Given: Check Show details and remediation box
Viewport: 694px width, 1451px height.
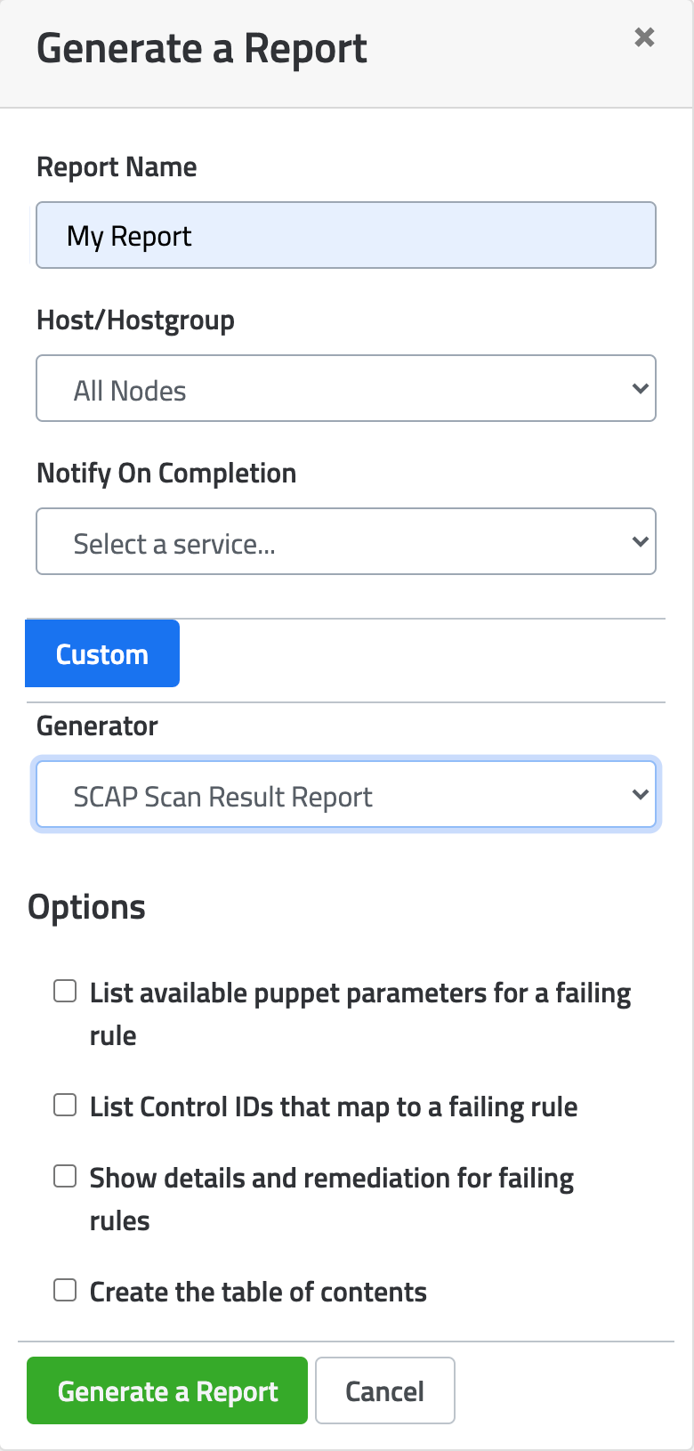Looking at the screenshot, I should pyautogui.click(x=65, y=1177).
